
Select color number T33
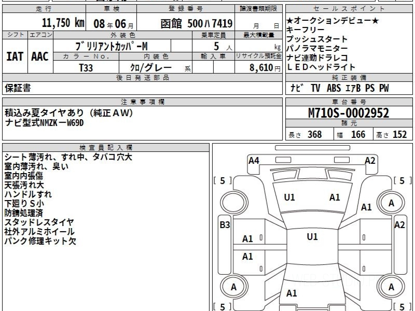[x=86, y=68]
